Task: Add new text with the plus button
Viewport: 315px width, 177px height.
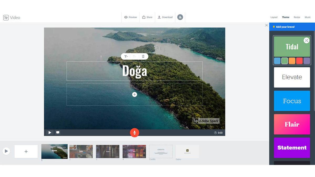Action: tap(134, 94)
